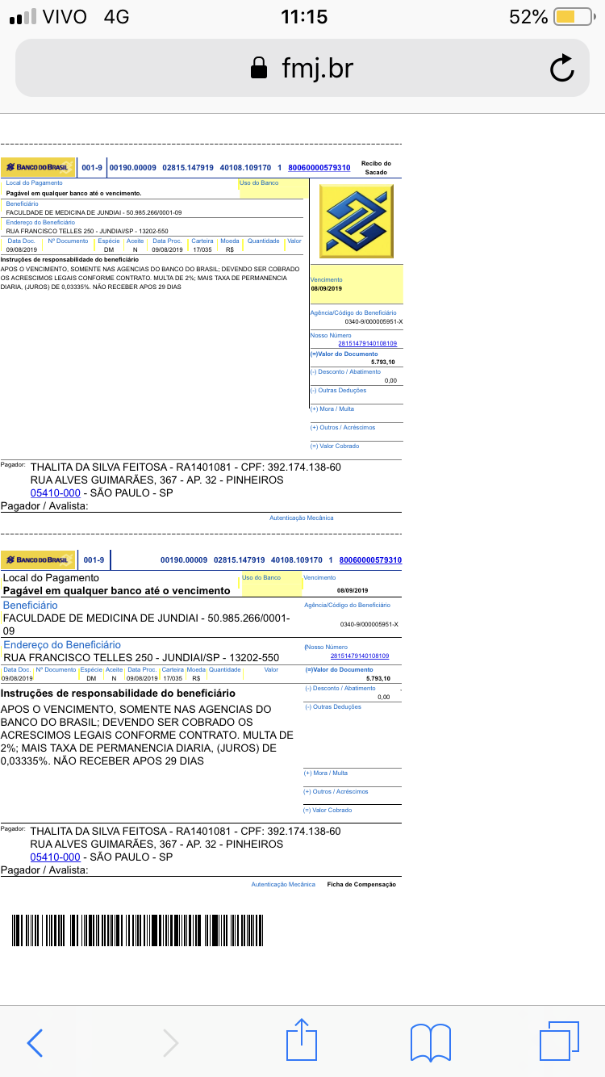Tap the fmj.br address bar

(x=302, y=69)
